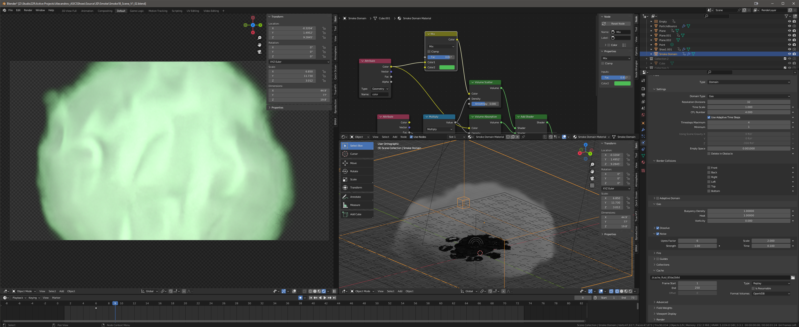Disable Use Adaptive Time Steps
Image resolution: width=799 pixels, height=327 pixels.
click(709, 117)
